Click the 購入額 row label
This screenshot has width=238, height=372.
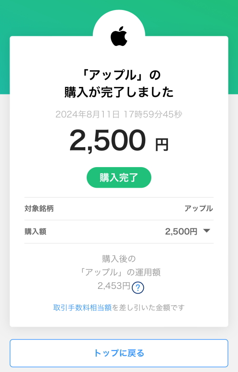(36, 231)
